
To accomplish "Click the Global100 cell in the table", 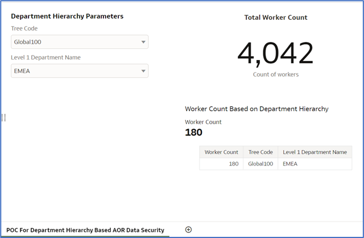I will (260, 164).
